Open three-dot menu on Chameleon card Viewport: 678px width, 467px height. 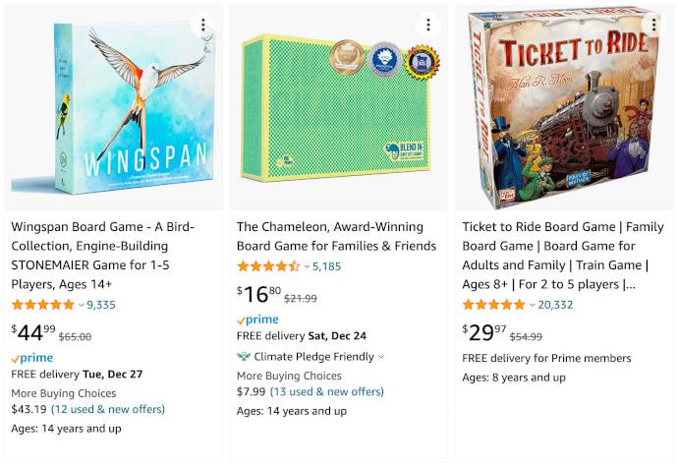click(x=428, y=25)
